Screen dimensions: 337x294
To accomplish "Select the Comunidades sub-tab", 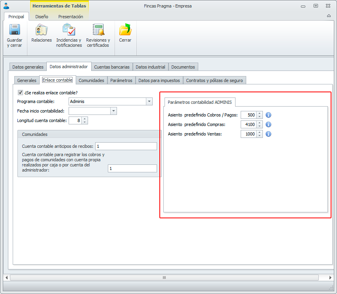I will pyautogui.click(x=91, y=80).
